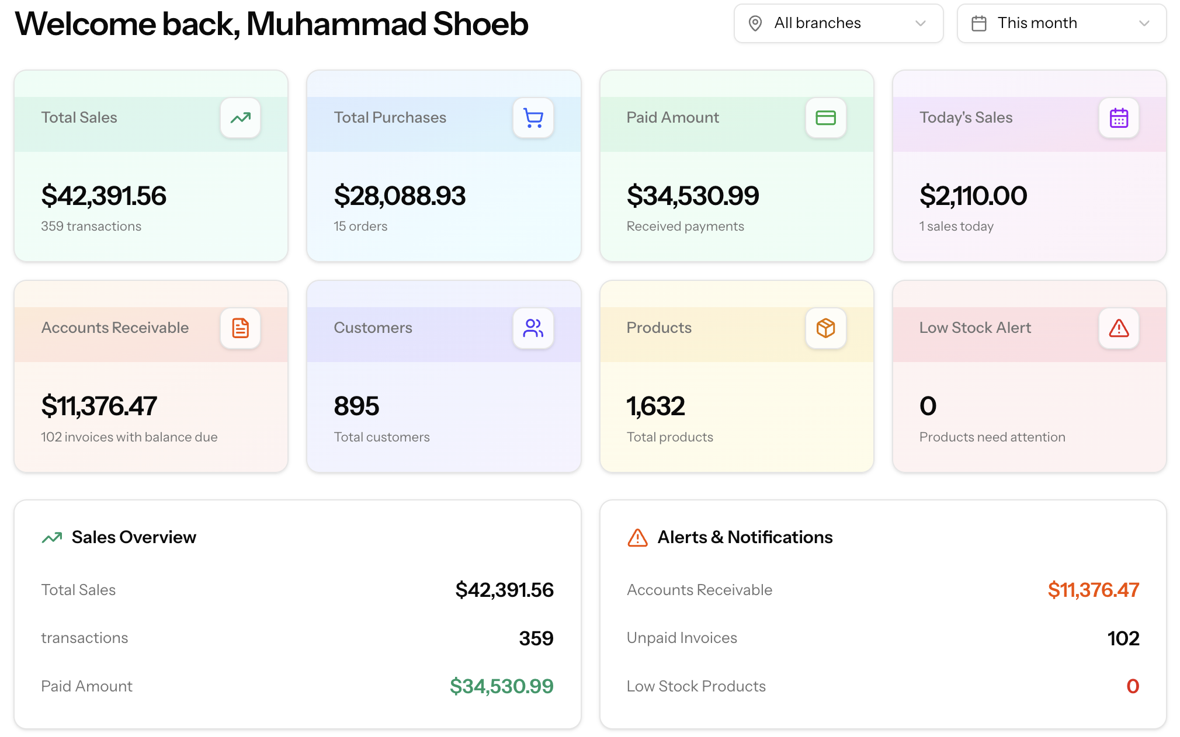Click the 359 transactions subtitle
Screen dimensions: 1180x737
(x=91, y=227)
